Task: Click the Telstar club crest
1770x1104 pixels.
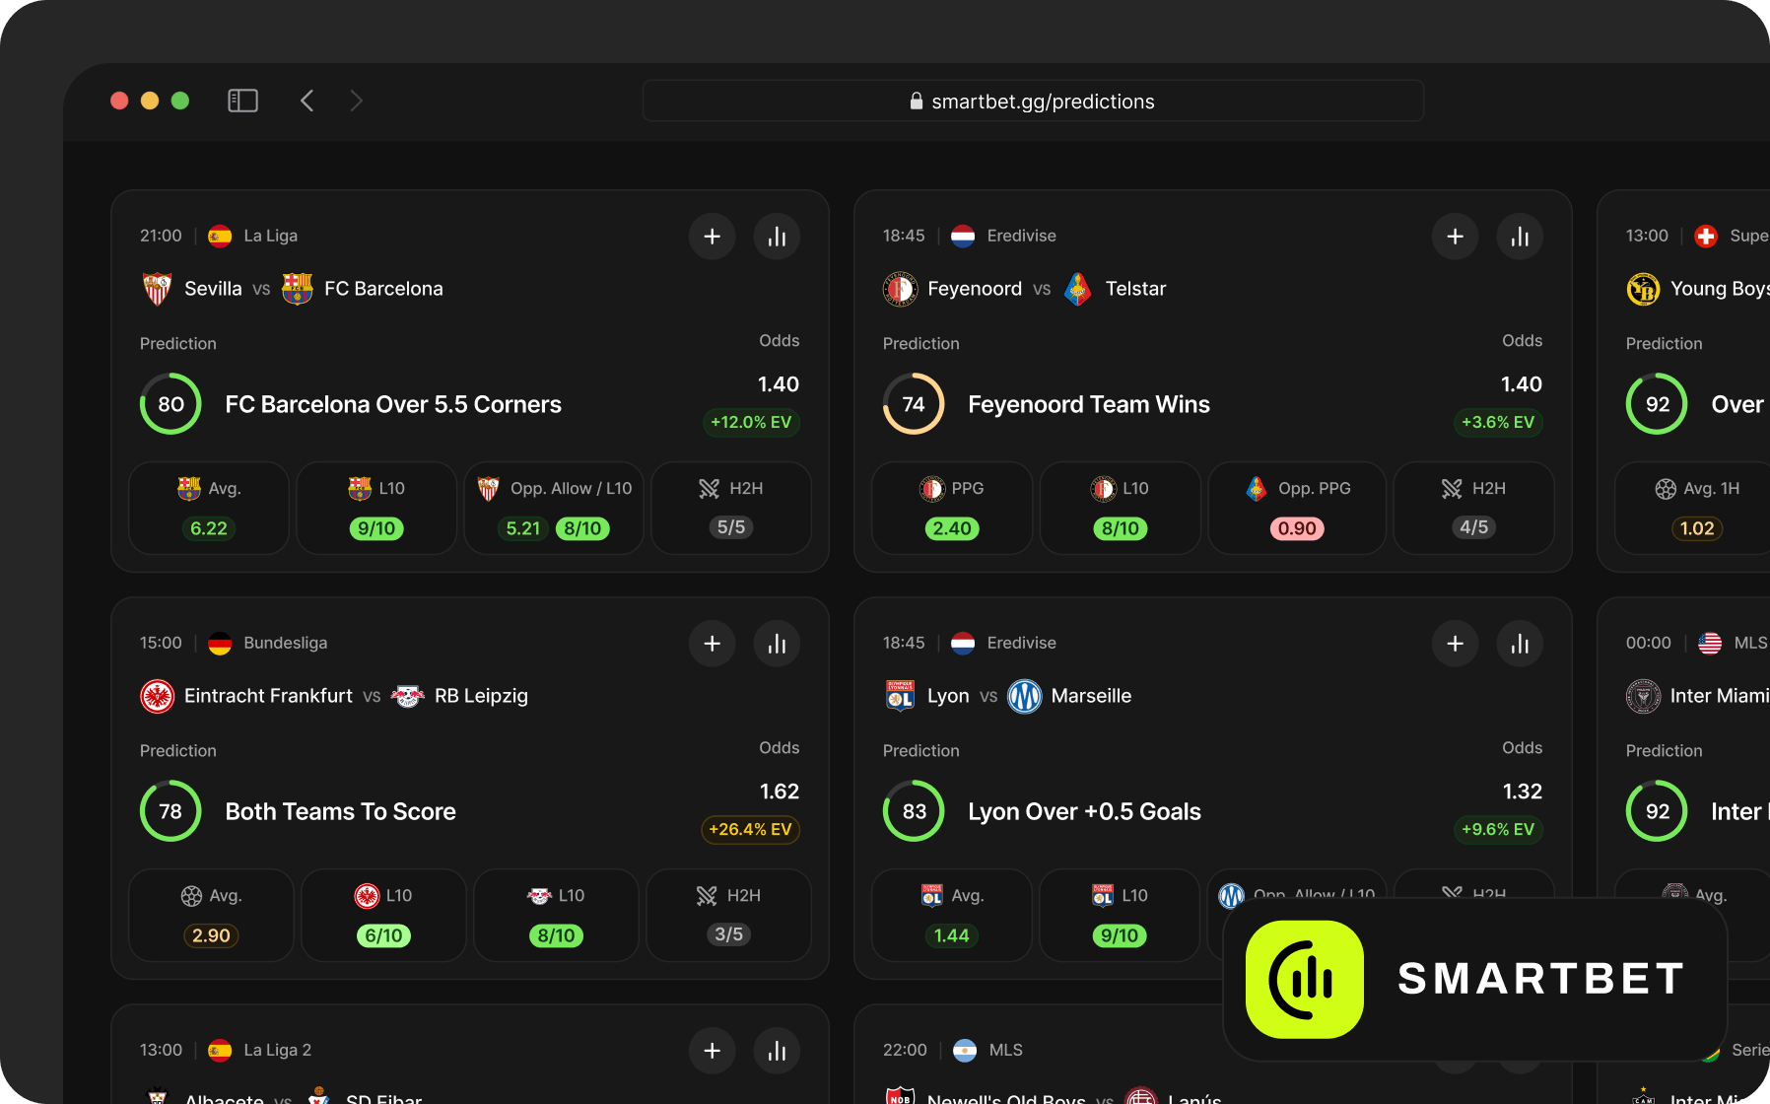Action: [x=1078, y=289]
